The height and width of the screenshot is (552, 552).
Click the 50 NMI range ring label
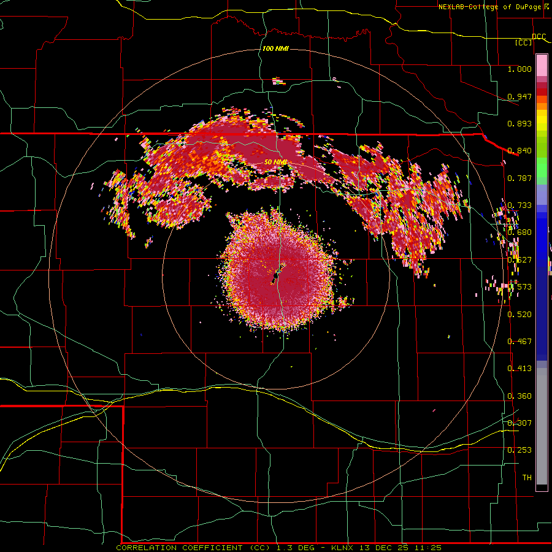click(275, 162)
